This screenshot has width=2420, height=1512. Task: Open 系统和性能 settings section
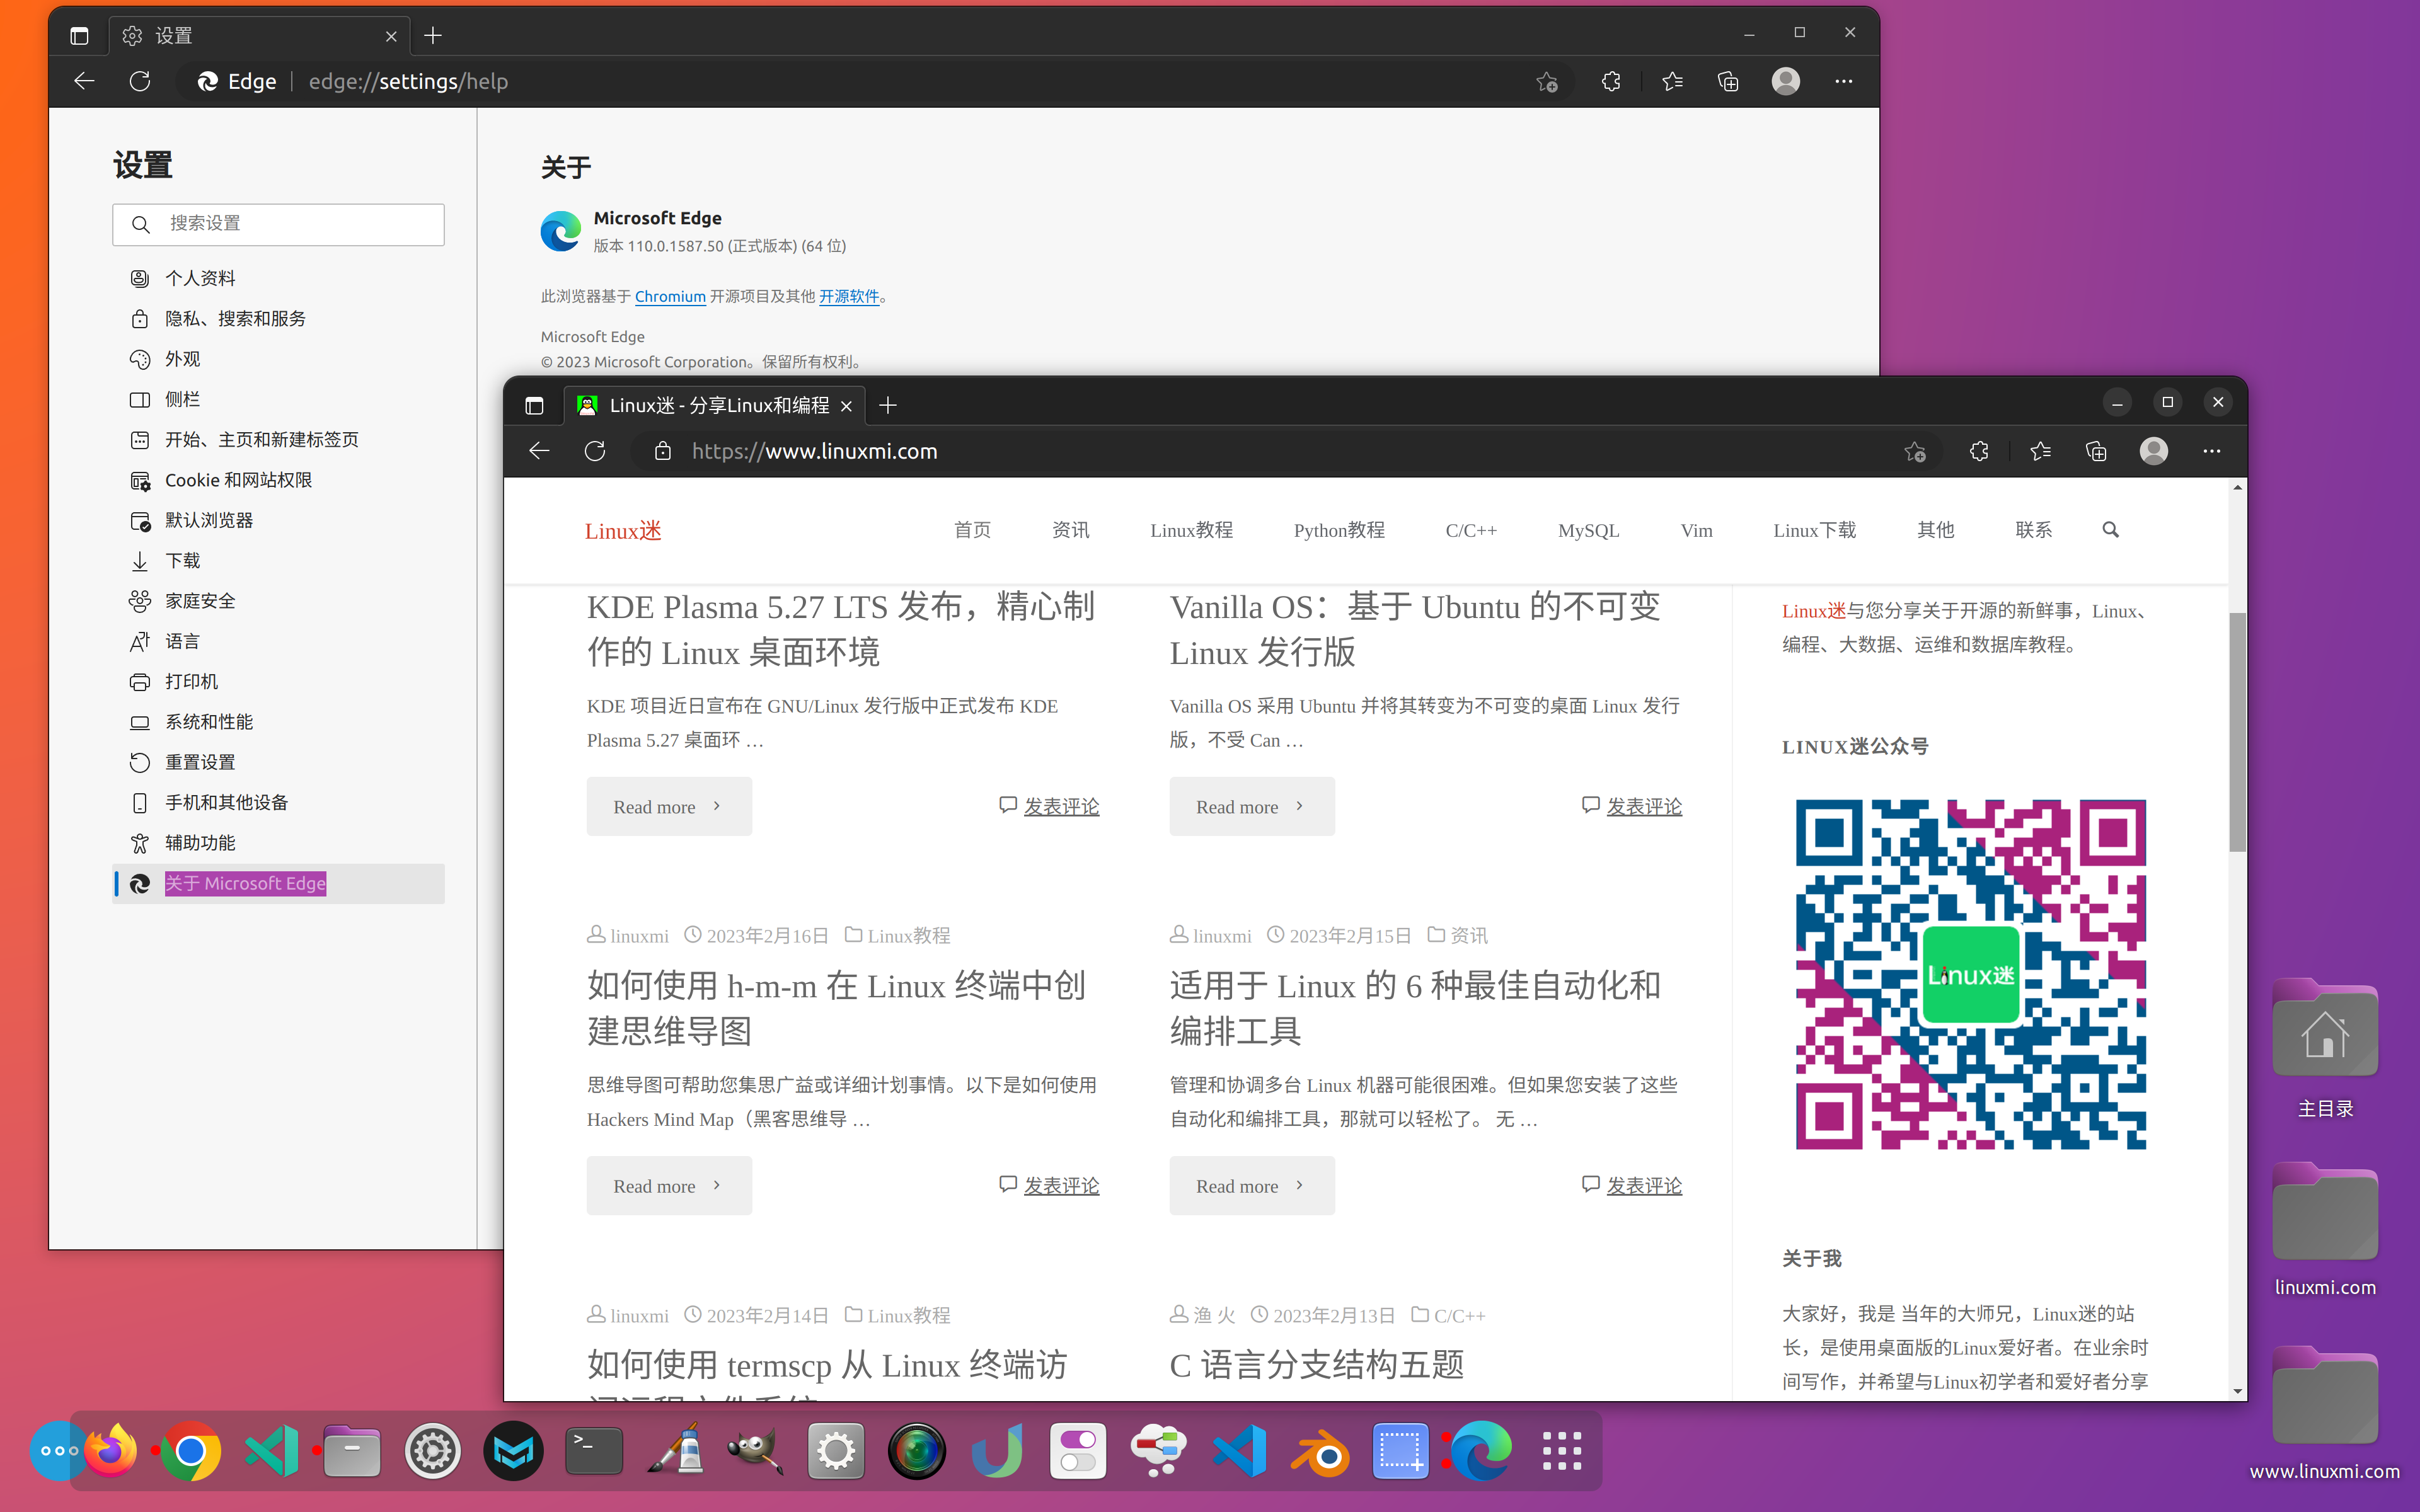pyautogui.click(x=278, y=722)
